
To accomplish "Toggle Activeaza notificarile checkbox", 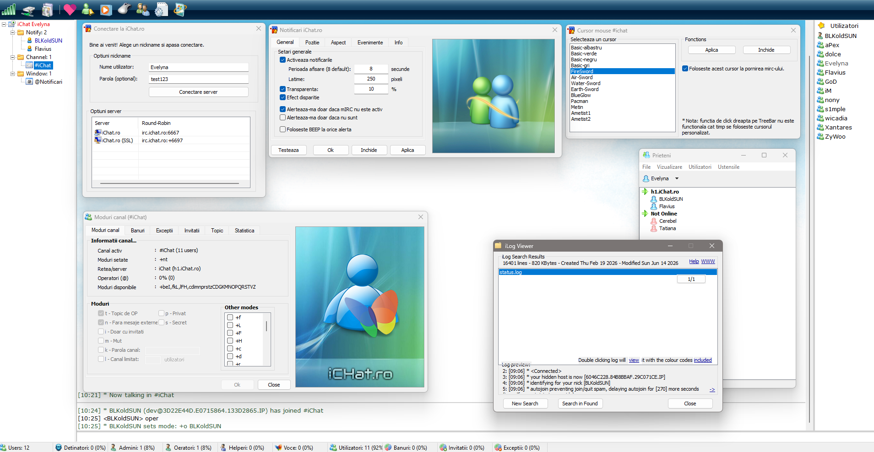I will pyautogui.click(x=282, y=60).
